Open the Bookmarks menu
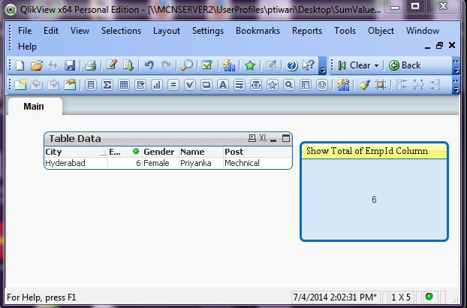This screenshot has height=308, width=467. [258, 31]
